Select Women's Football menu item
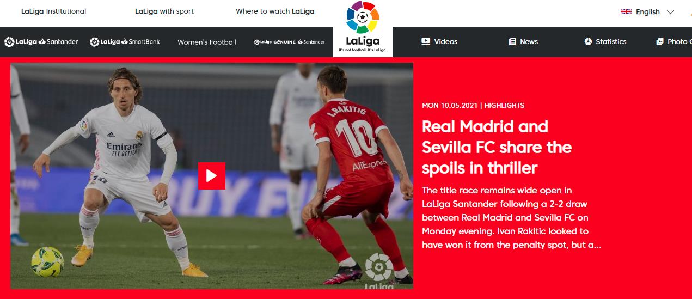 click(x=207, y=42)
